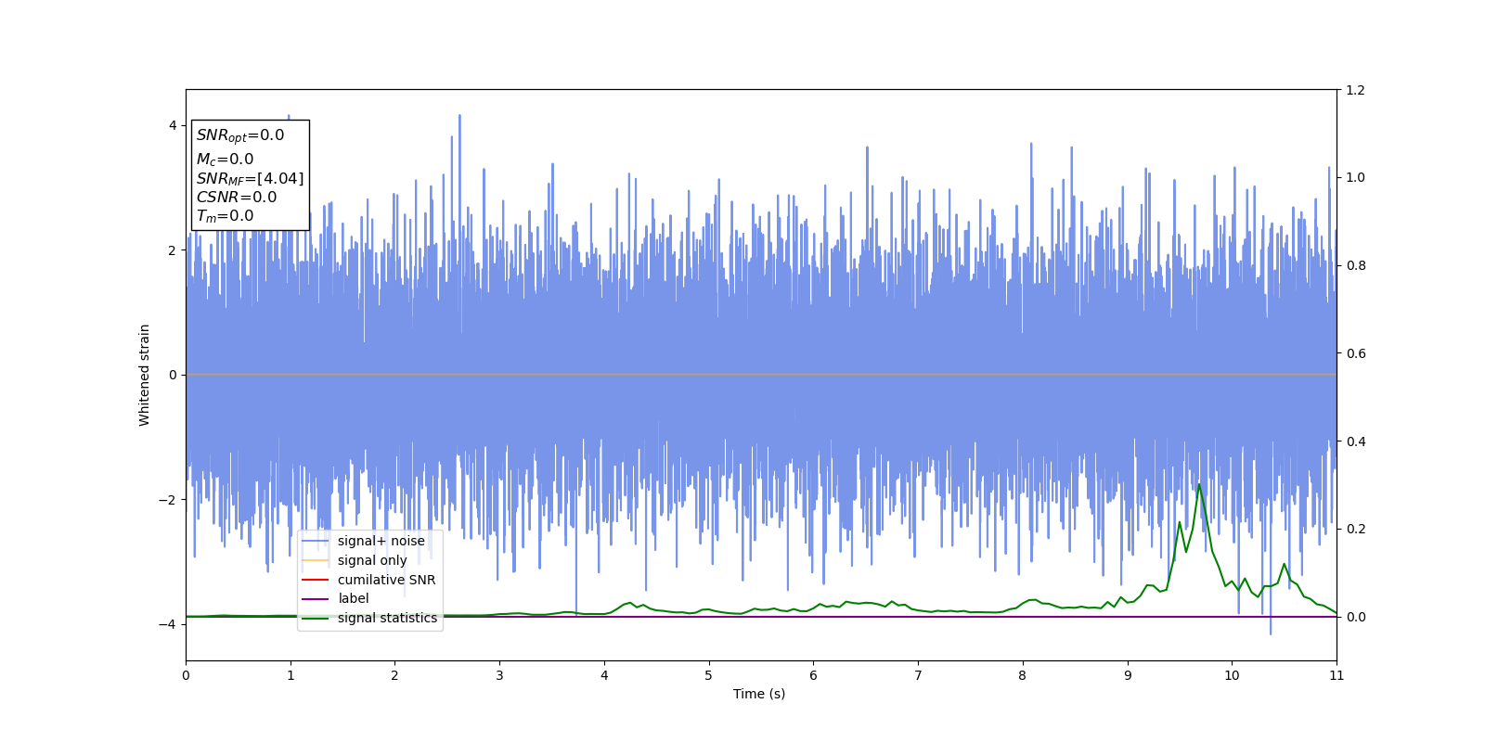Click the 'Whitened strain' y-axis label

coord(145,375)
